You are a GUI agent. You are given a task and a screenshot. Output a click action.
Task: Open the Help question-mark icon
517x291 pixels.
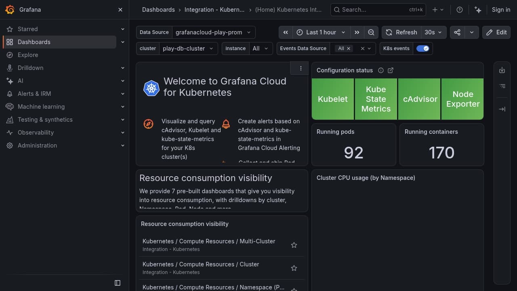[460, 10]
